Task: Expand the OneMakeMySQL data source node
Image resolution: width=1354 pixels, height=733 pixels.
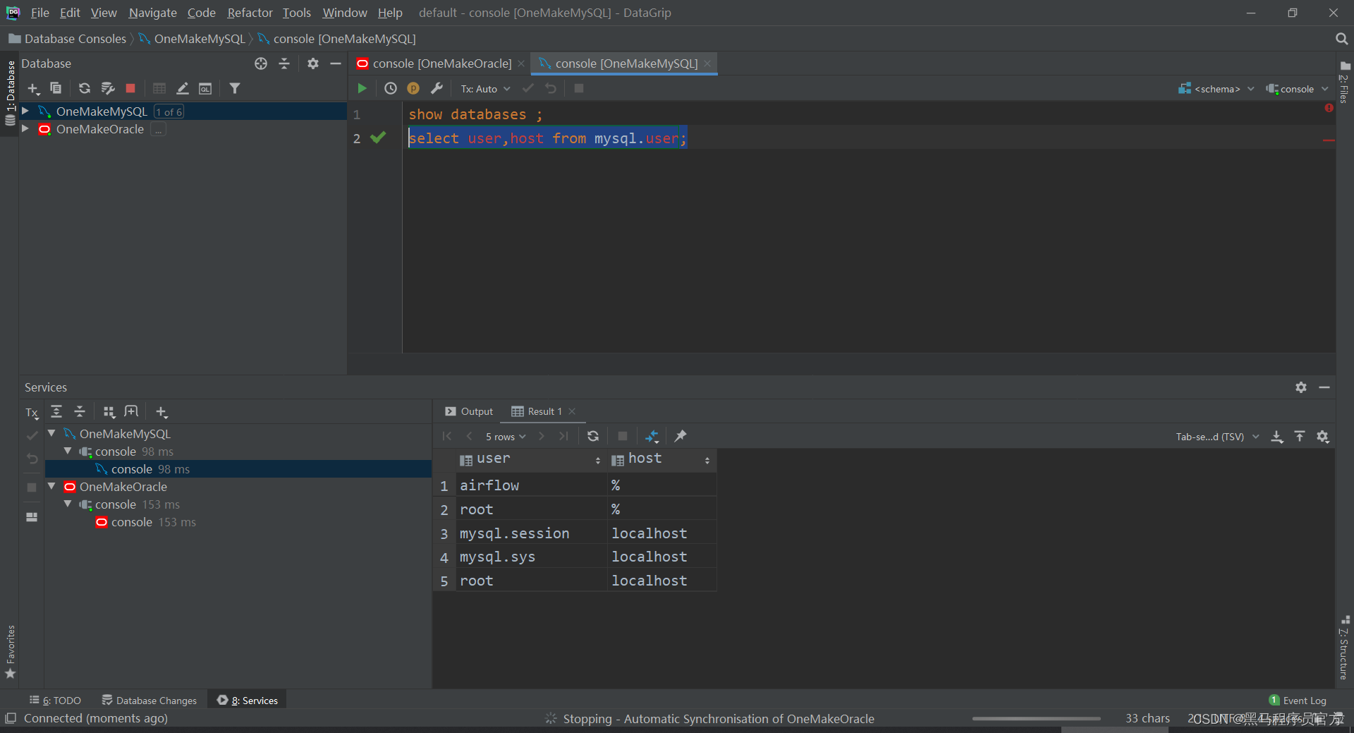Action: point(25,111)
